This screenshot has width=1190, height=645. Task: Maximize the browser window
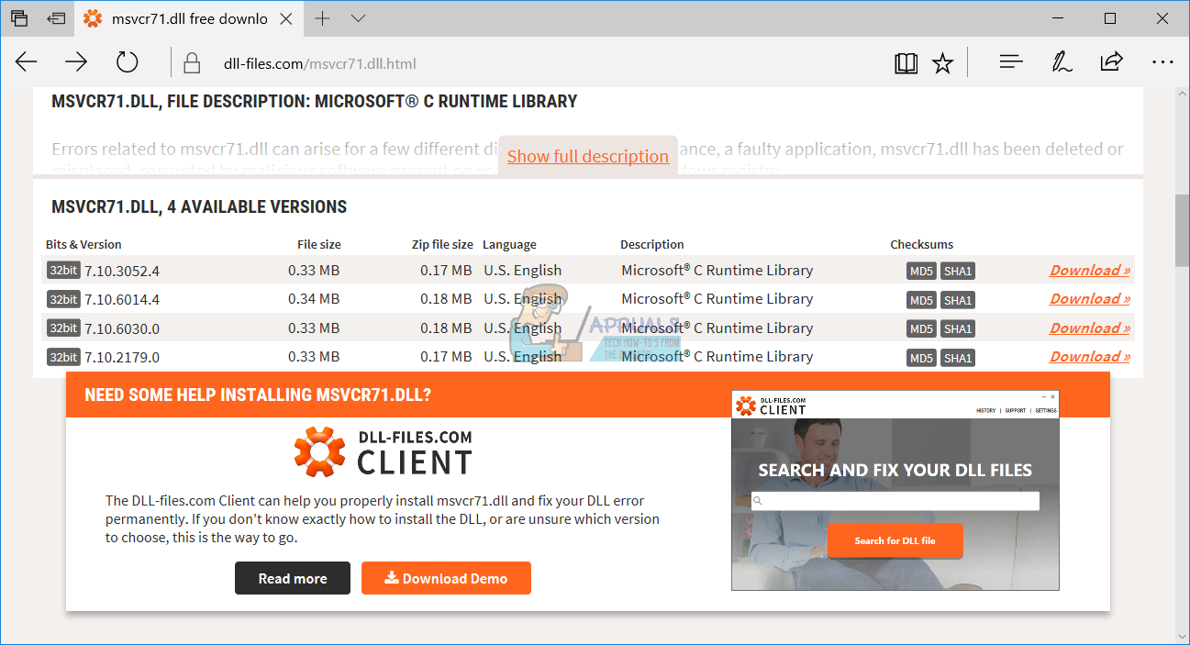[1110, 18]
